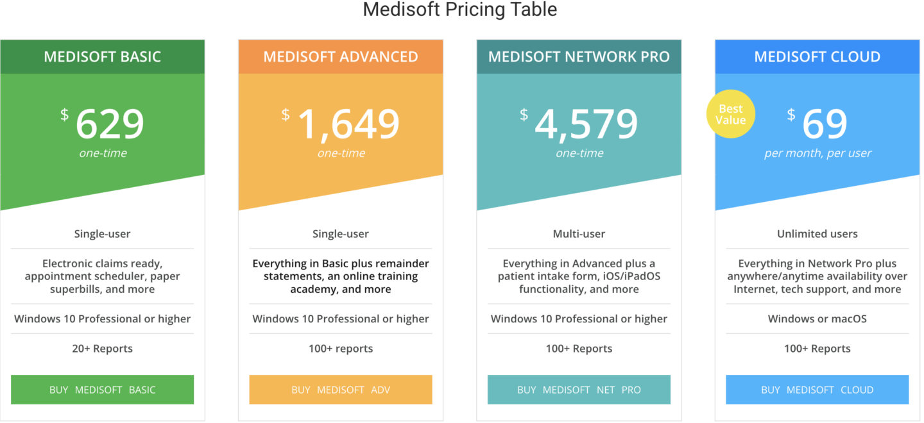
Task: Click 100+ reports under Medisoft Advanced
Action: 340,348
